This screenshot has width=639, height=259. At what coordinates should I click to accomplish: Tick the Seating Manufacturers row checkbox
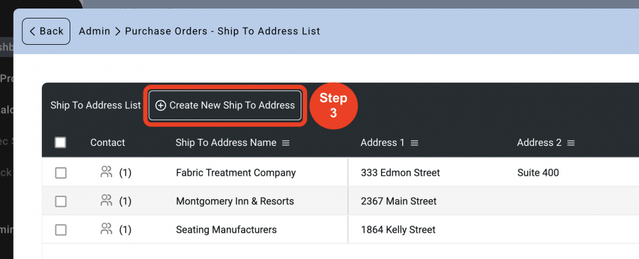click(x=60, y=230)
